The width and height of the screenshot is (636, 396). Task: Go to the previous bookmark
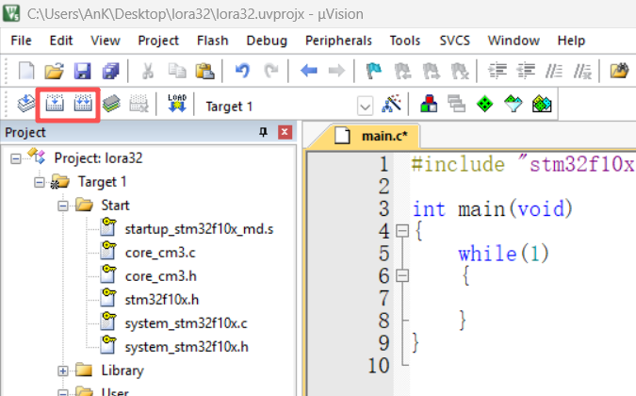(x=402, y=71)
